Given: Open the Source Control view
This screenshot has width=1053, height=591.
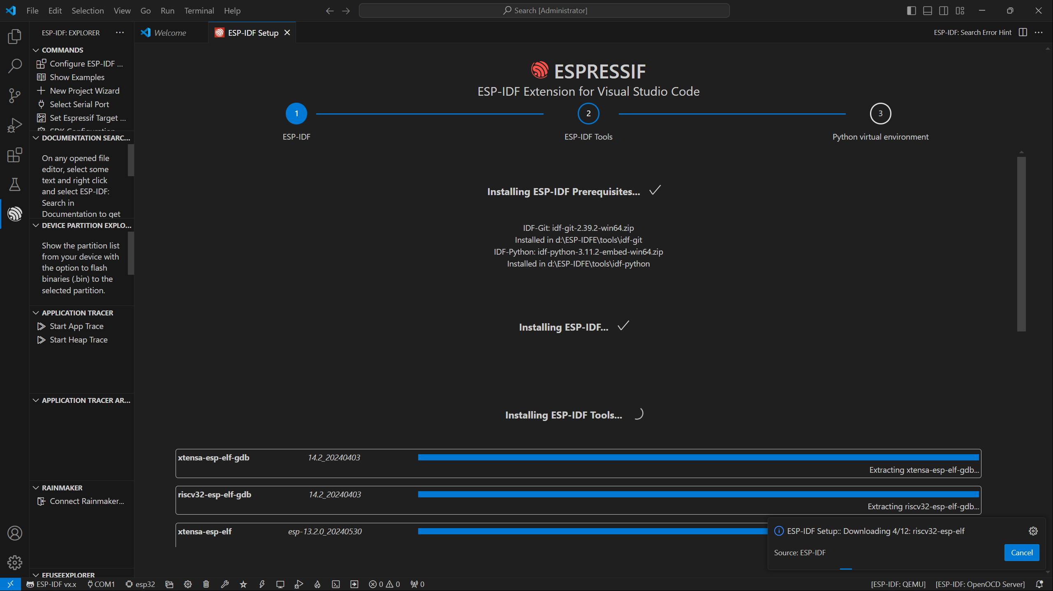Looking at the screenshot, I should click(x=15, y=96).
